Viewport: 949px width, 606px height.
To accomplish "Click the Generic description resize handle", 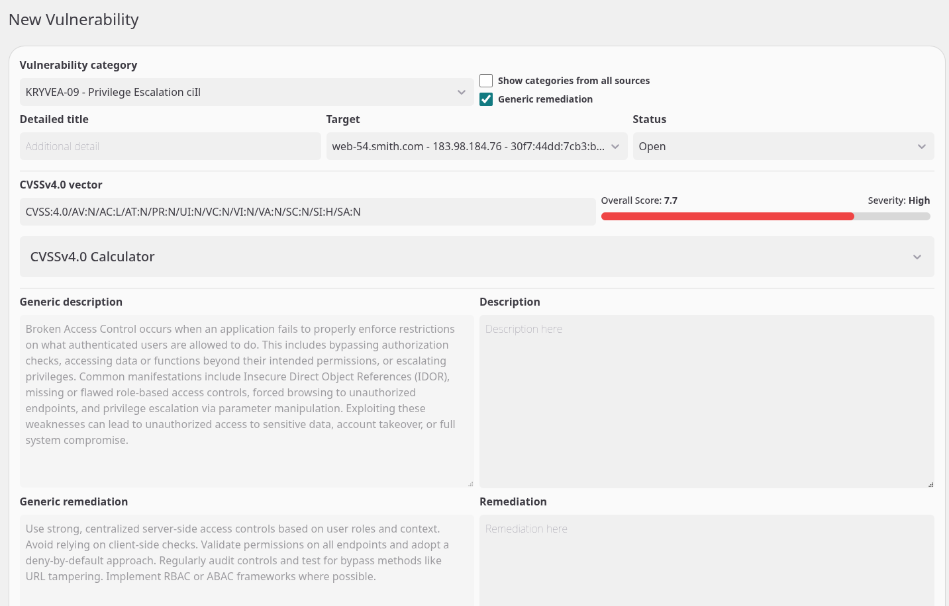I will [x=470, y=484].
